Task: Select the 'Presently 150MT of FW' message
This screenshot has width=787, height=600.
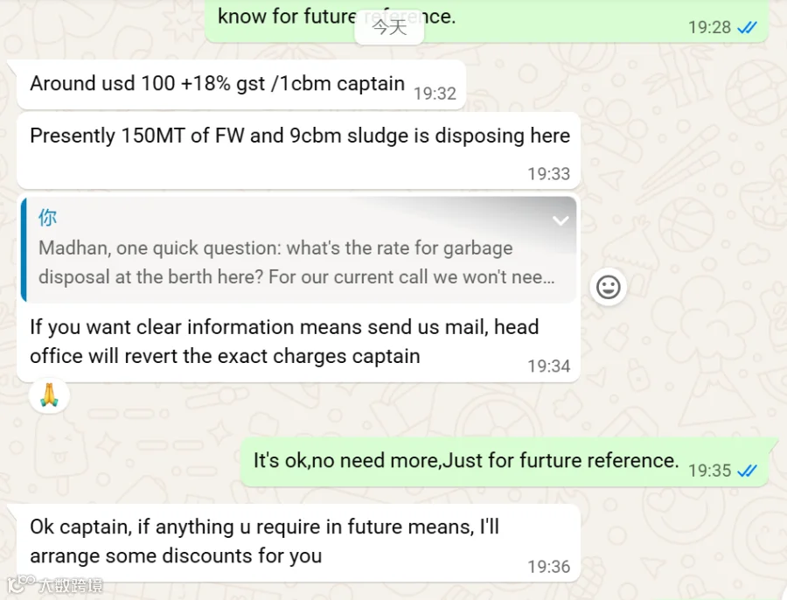Action: (299, 151)
